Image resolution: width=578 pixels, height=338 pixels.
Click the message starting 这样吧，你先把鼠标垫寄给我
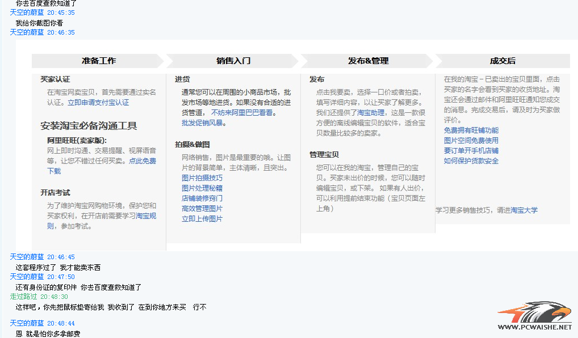(111, 307)
